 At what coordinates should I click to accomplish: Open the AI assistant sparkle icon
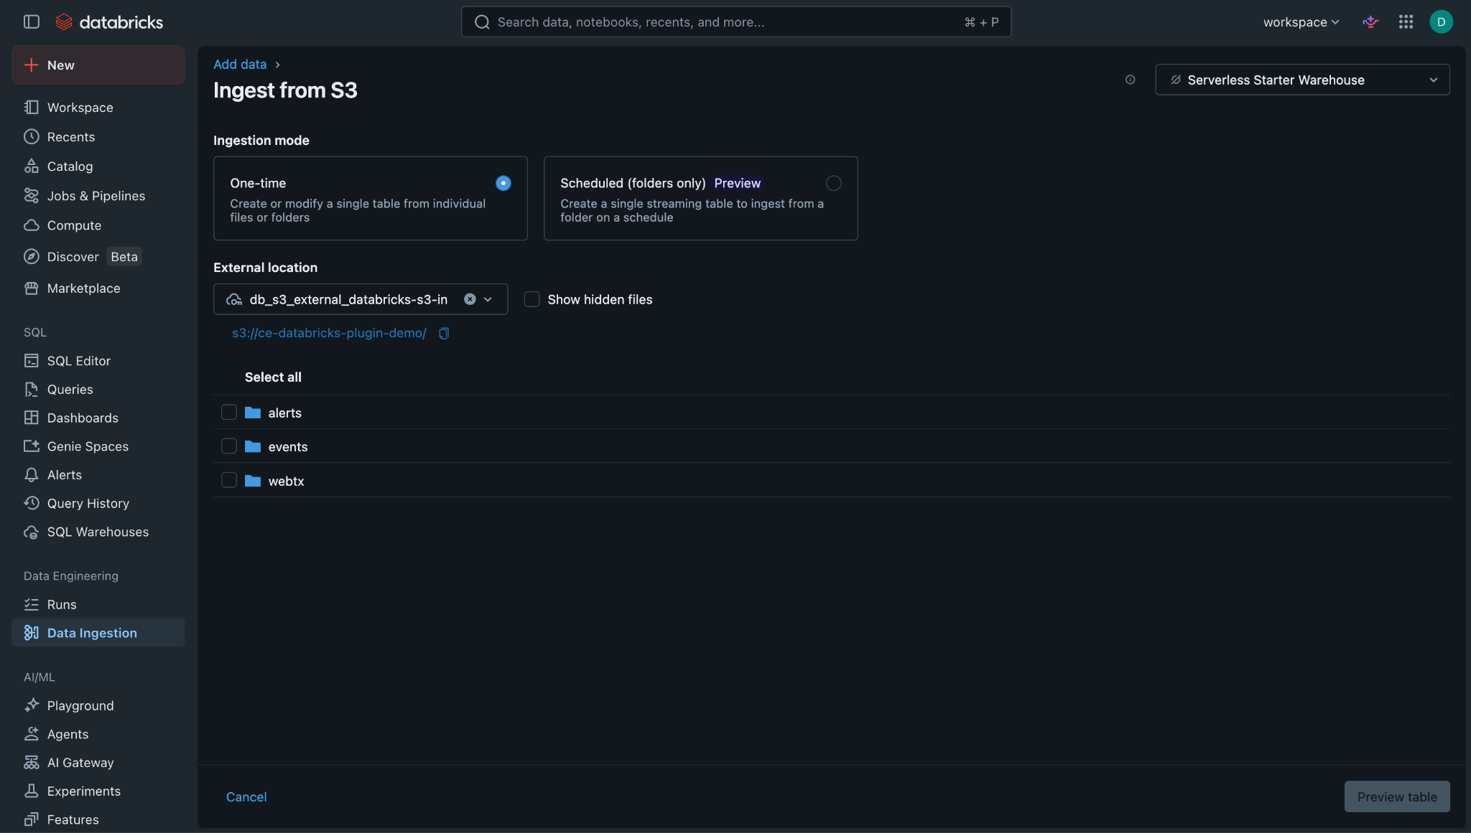click(x=1370, y=22)
